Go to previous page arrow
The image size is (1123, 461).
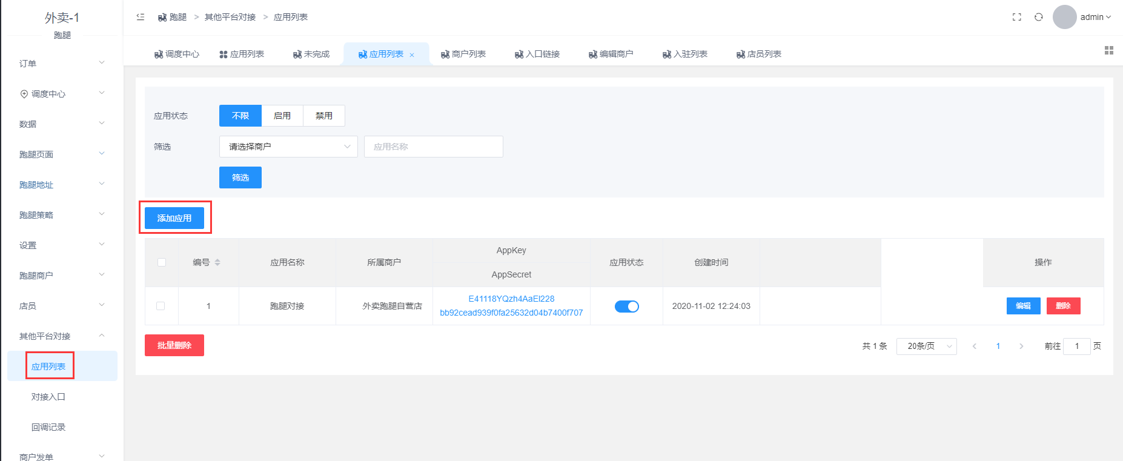975,347
